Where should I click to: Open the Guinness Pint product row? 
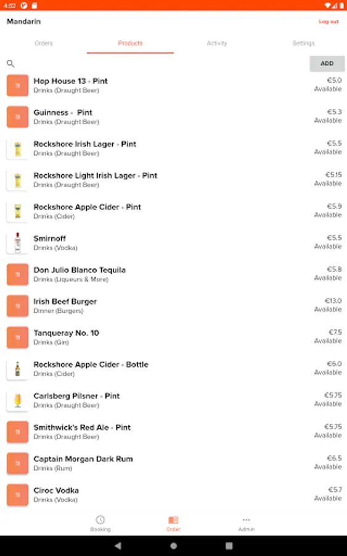(x=173, y=117)
